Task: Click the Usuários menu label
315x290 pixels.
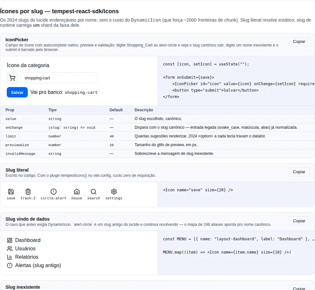Action: (25, 249)
